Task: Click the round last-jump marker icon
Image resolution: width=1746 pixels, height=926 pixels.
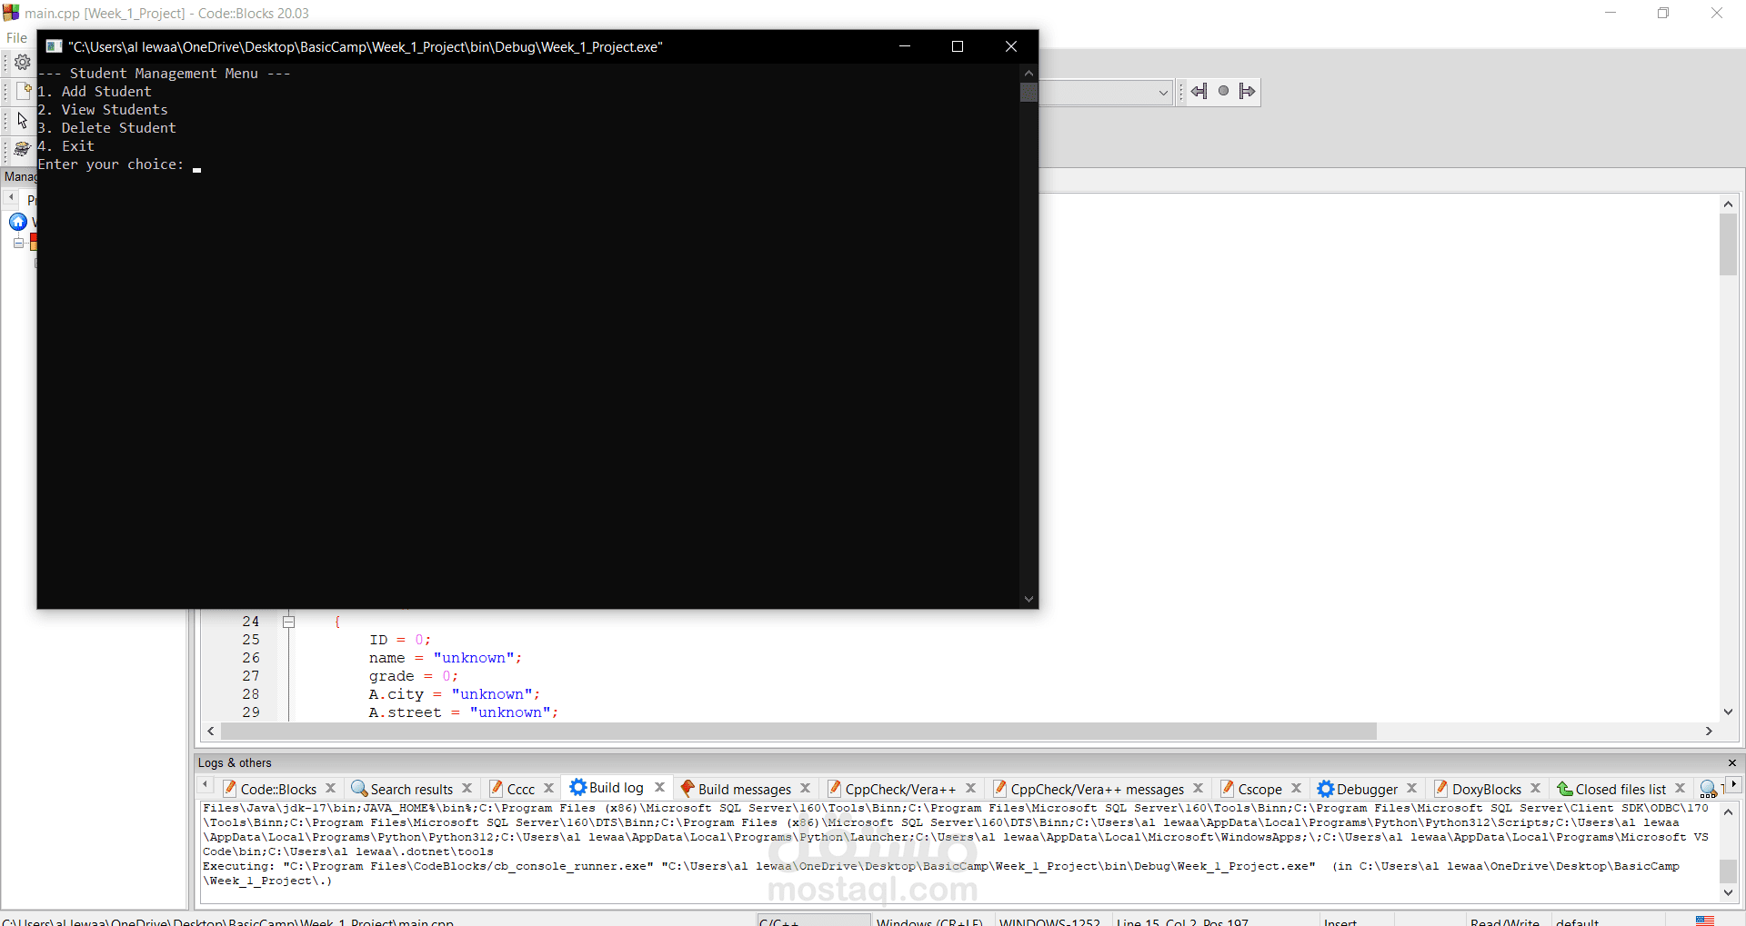Action: coord(1223,91)
